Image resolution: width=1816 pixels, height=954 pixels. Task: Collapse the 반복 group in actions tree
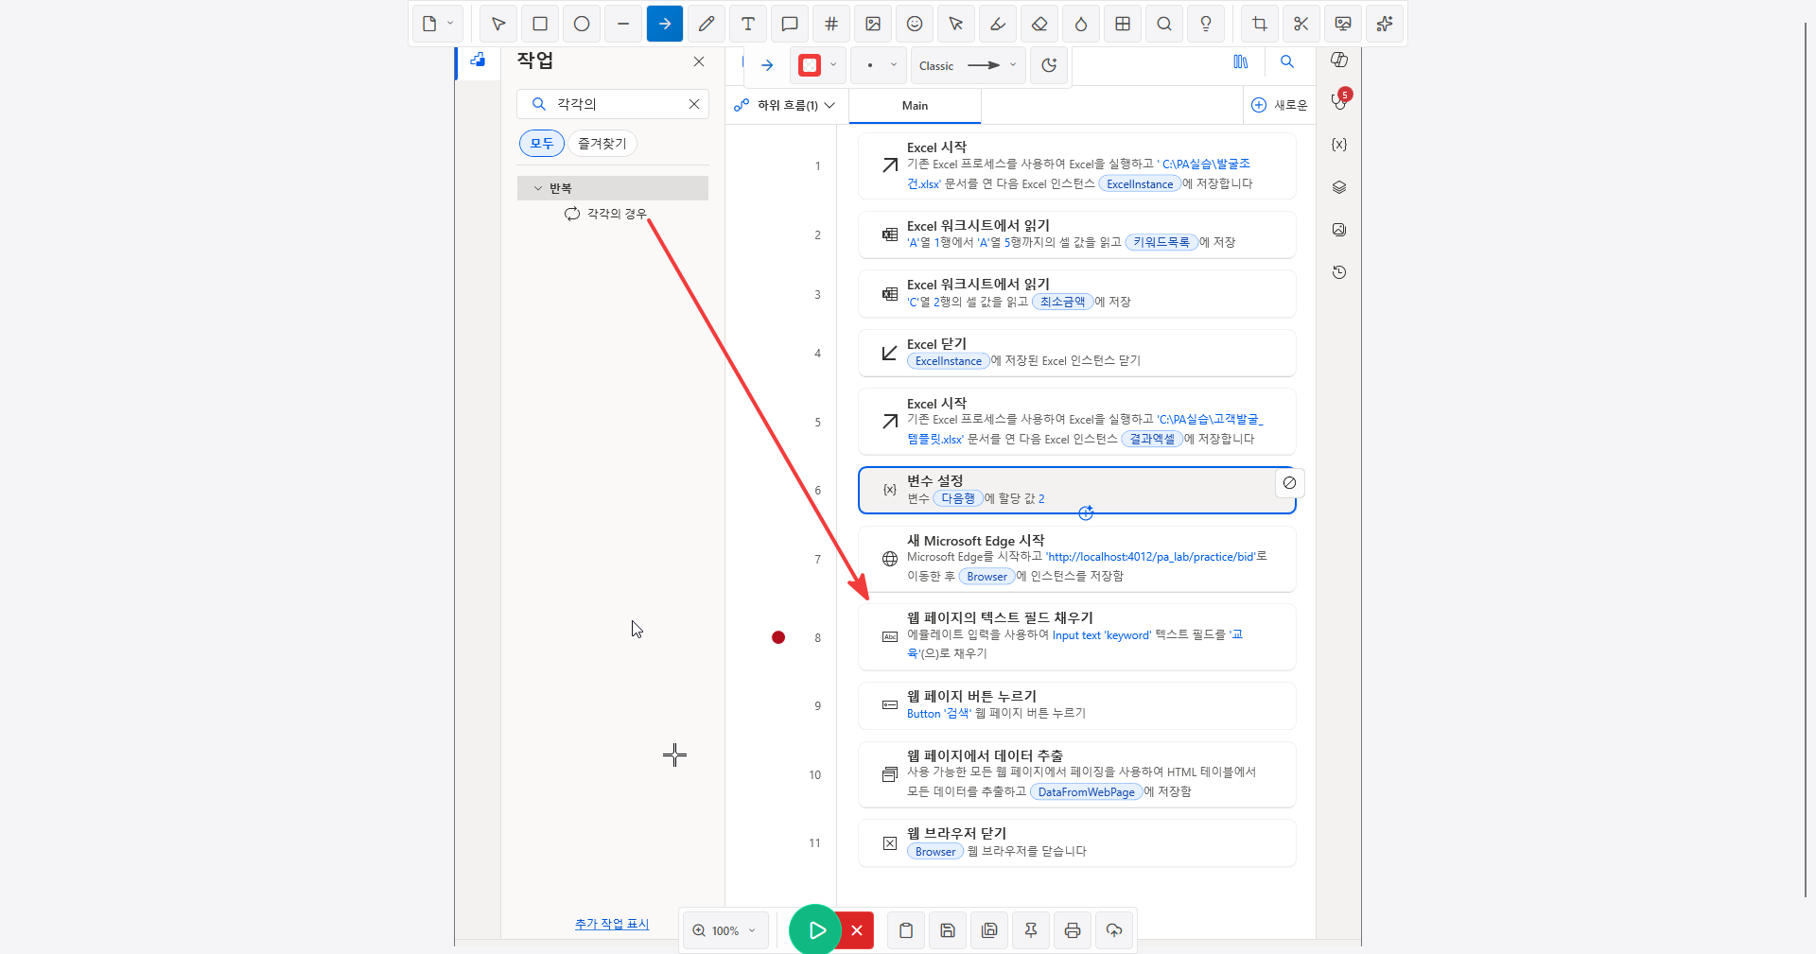[x=538, y=188]
